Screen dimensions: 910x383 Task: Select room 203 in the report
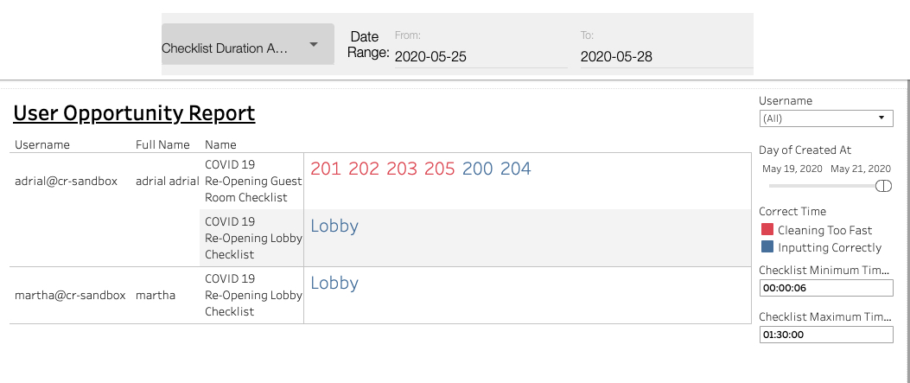[402, 169]
